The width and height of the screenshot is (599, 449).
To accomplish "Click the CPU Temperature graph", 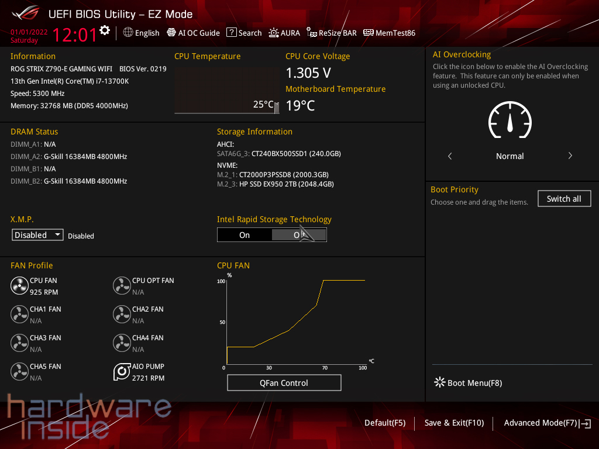I will 227,91.
